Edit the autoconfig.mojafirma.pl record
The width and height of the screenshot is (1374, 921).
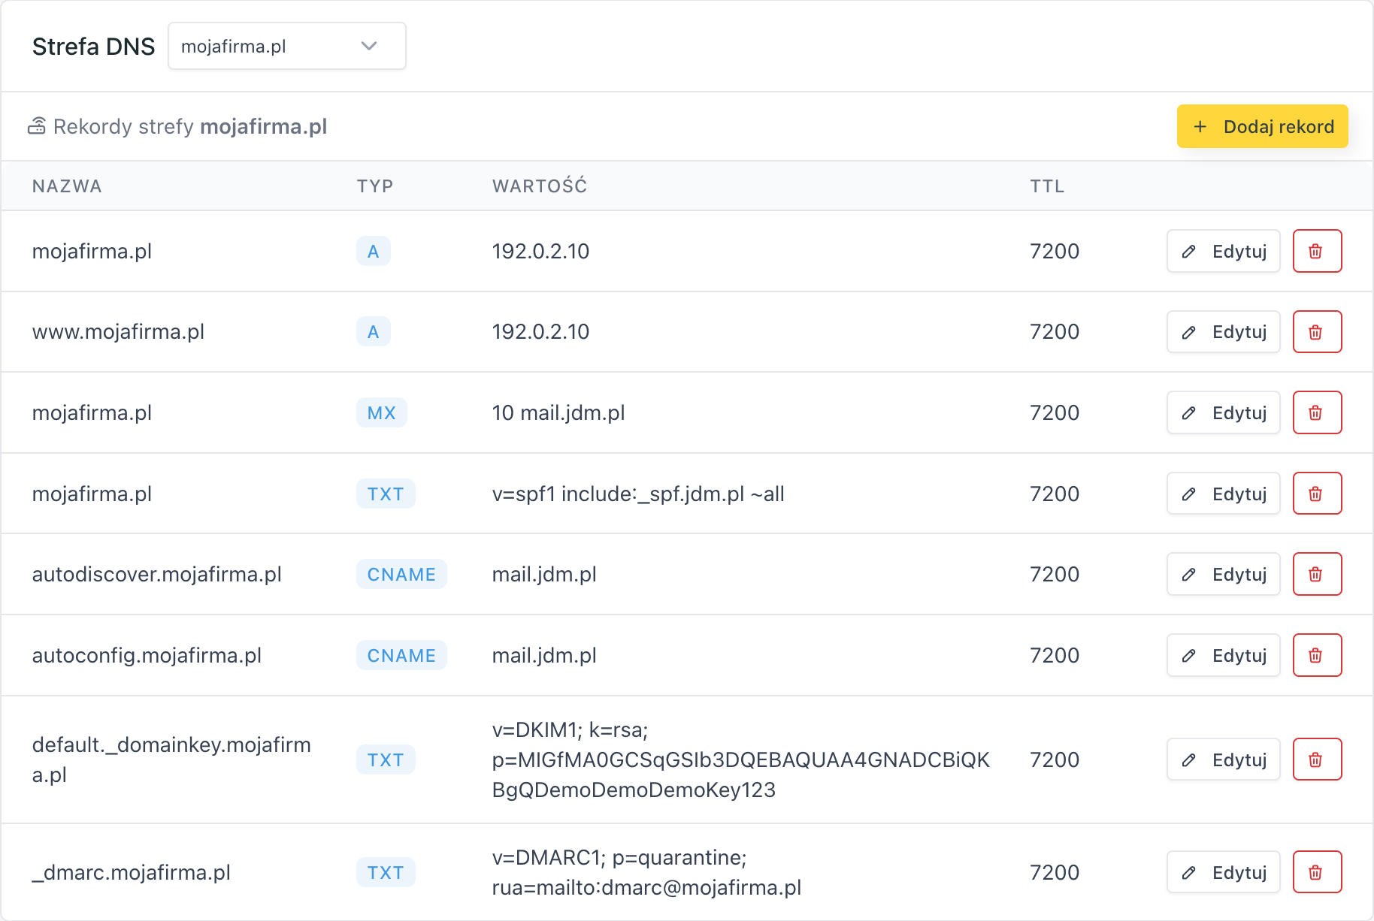(x=1223, y=655)
